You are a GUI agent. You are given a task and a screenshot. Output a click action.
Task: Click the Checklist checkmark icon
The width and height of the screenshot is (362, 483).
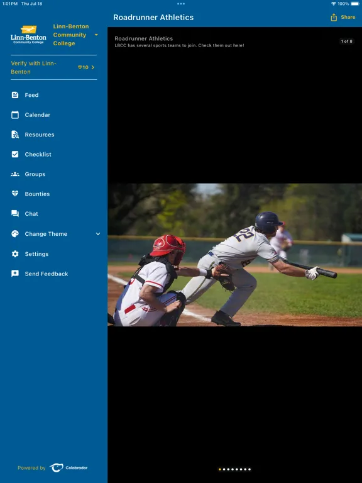point(15,154)
